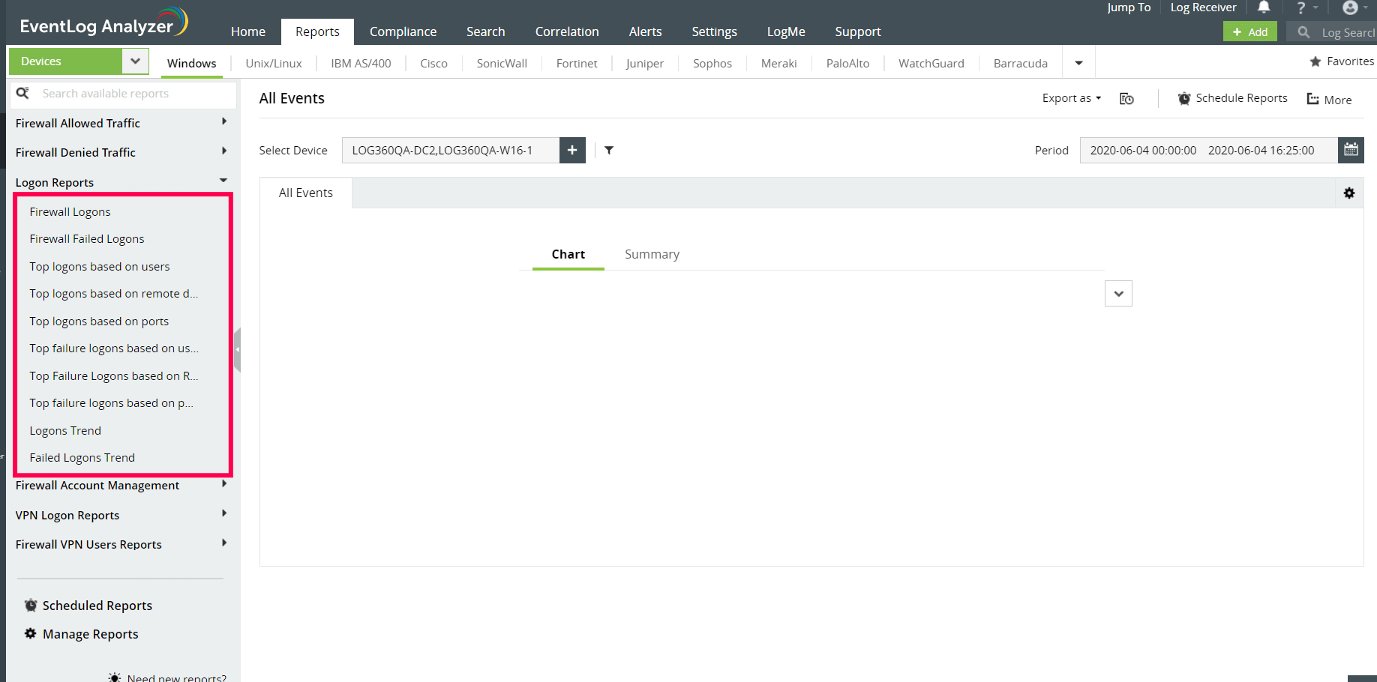The height and width of the screenshot is (682, 1377).
Task: Expand Firewall Account Management group
Action: pyautogui.click(x=223, y=484)
